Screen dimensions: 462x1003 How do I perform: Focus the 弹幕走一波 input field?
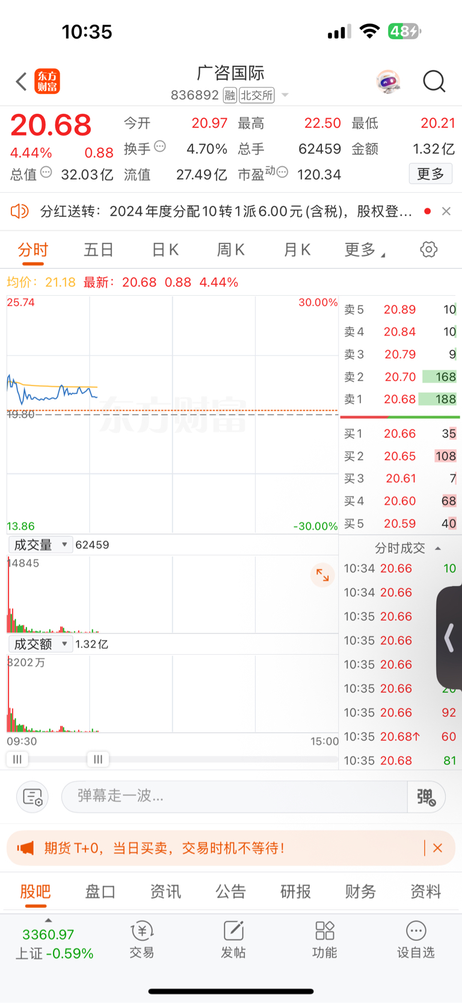click(235, 796)
